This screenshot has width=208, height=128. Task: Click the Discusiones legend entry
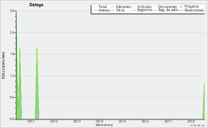165,7
